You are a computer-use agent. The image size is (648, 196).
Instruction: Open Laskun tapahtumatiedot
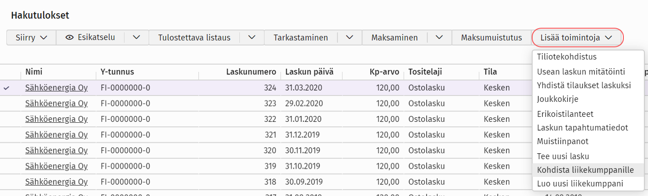[588, 128]
